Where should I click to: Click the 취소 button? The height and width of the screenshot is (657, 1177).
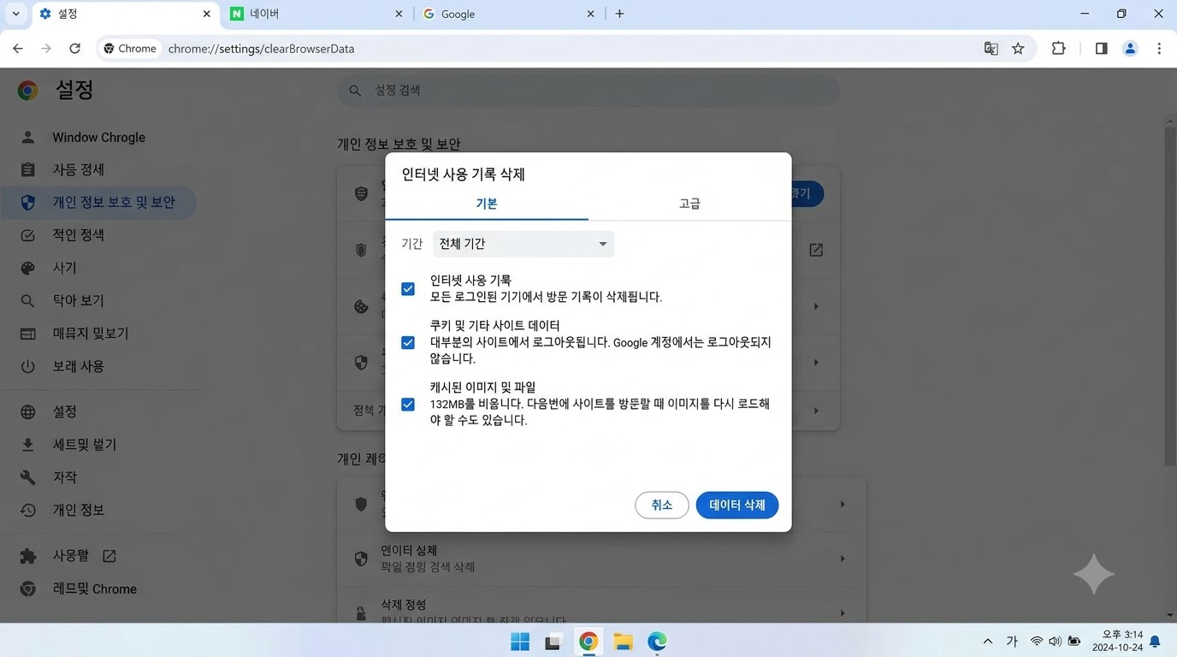662,505
